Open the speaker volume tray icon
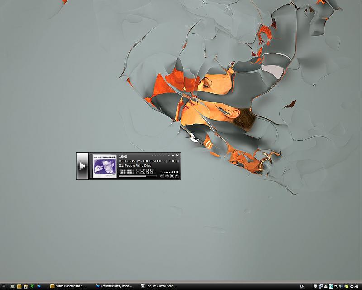Viewport: 362px width, 290px height. [x=341, y=286]
